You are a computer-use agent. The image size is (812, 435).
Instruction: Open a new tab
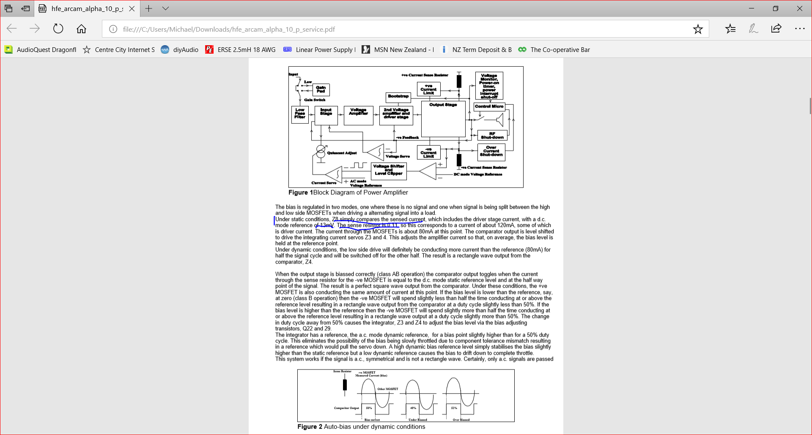click(148, 8)
